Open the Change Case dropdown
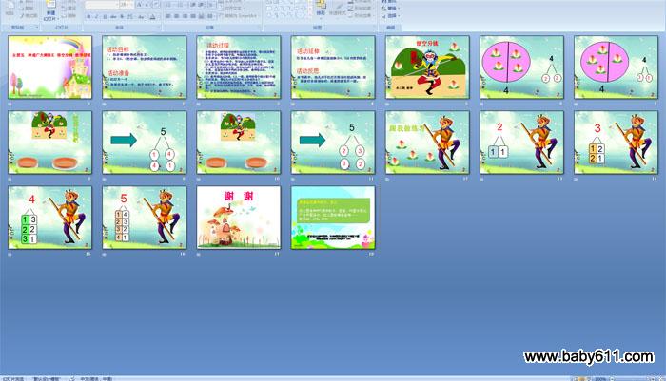The width and height of the screenshot is (666, 381). tap(142, 16)
